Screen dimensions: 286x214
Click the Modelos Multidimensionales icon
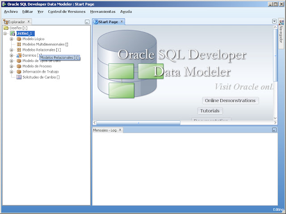pos(19,44)
